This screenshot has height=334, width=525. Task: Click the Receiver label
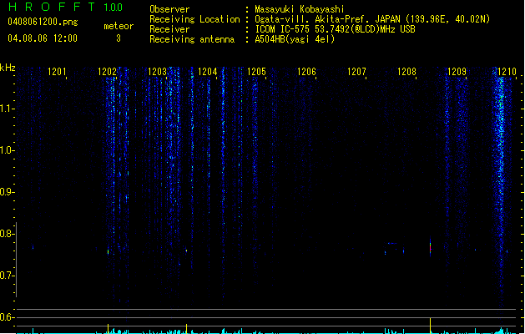(x=169, y=29)
